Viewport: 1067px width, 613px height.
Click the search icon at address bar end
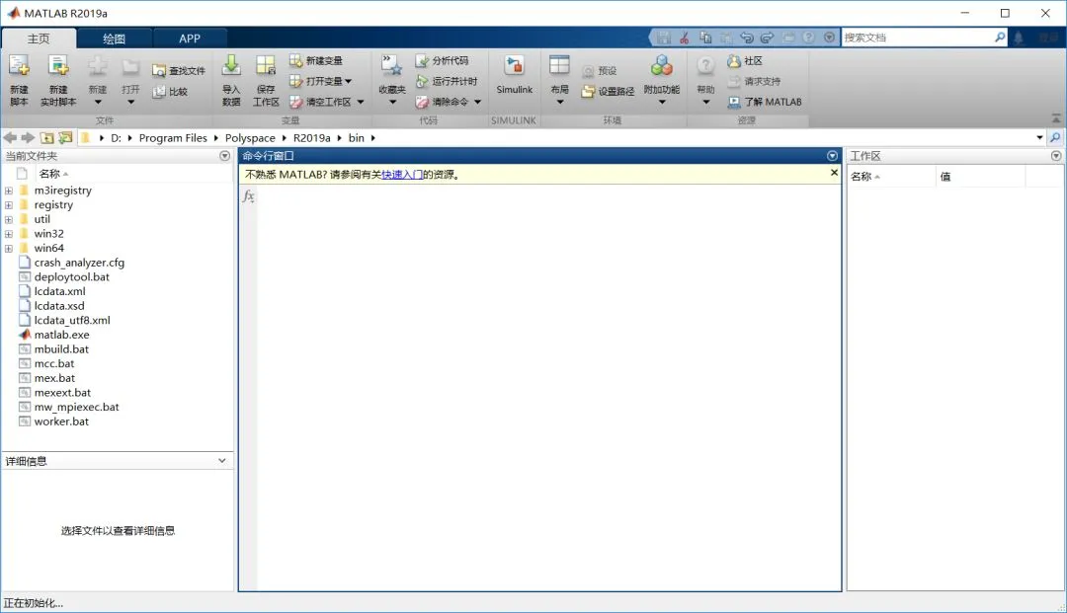pyautogui.click(x=1055, y=137)
